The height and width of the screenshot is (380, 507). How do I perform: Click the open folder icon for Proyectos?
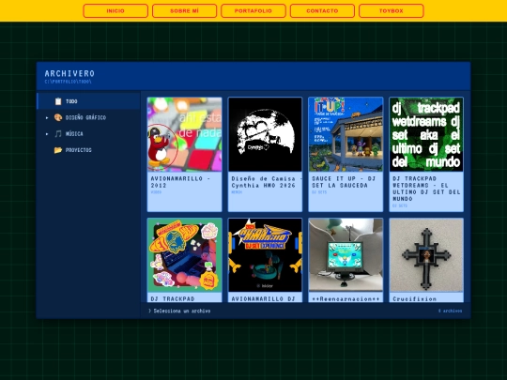click(x=58, y=150)
